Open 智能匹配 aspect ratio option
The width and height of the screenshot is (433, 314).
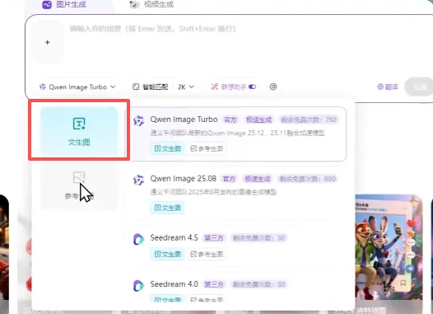[x=150, y=87]
